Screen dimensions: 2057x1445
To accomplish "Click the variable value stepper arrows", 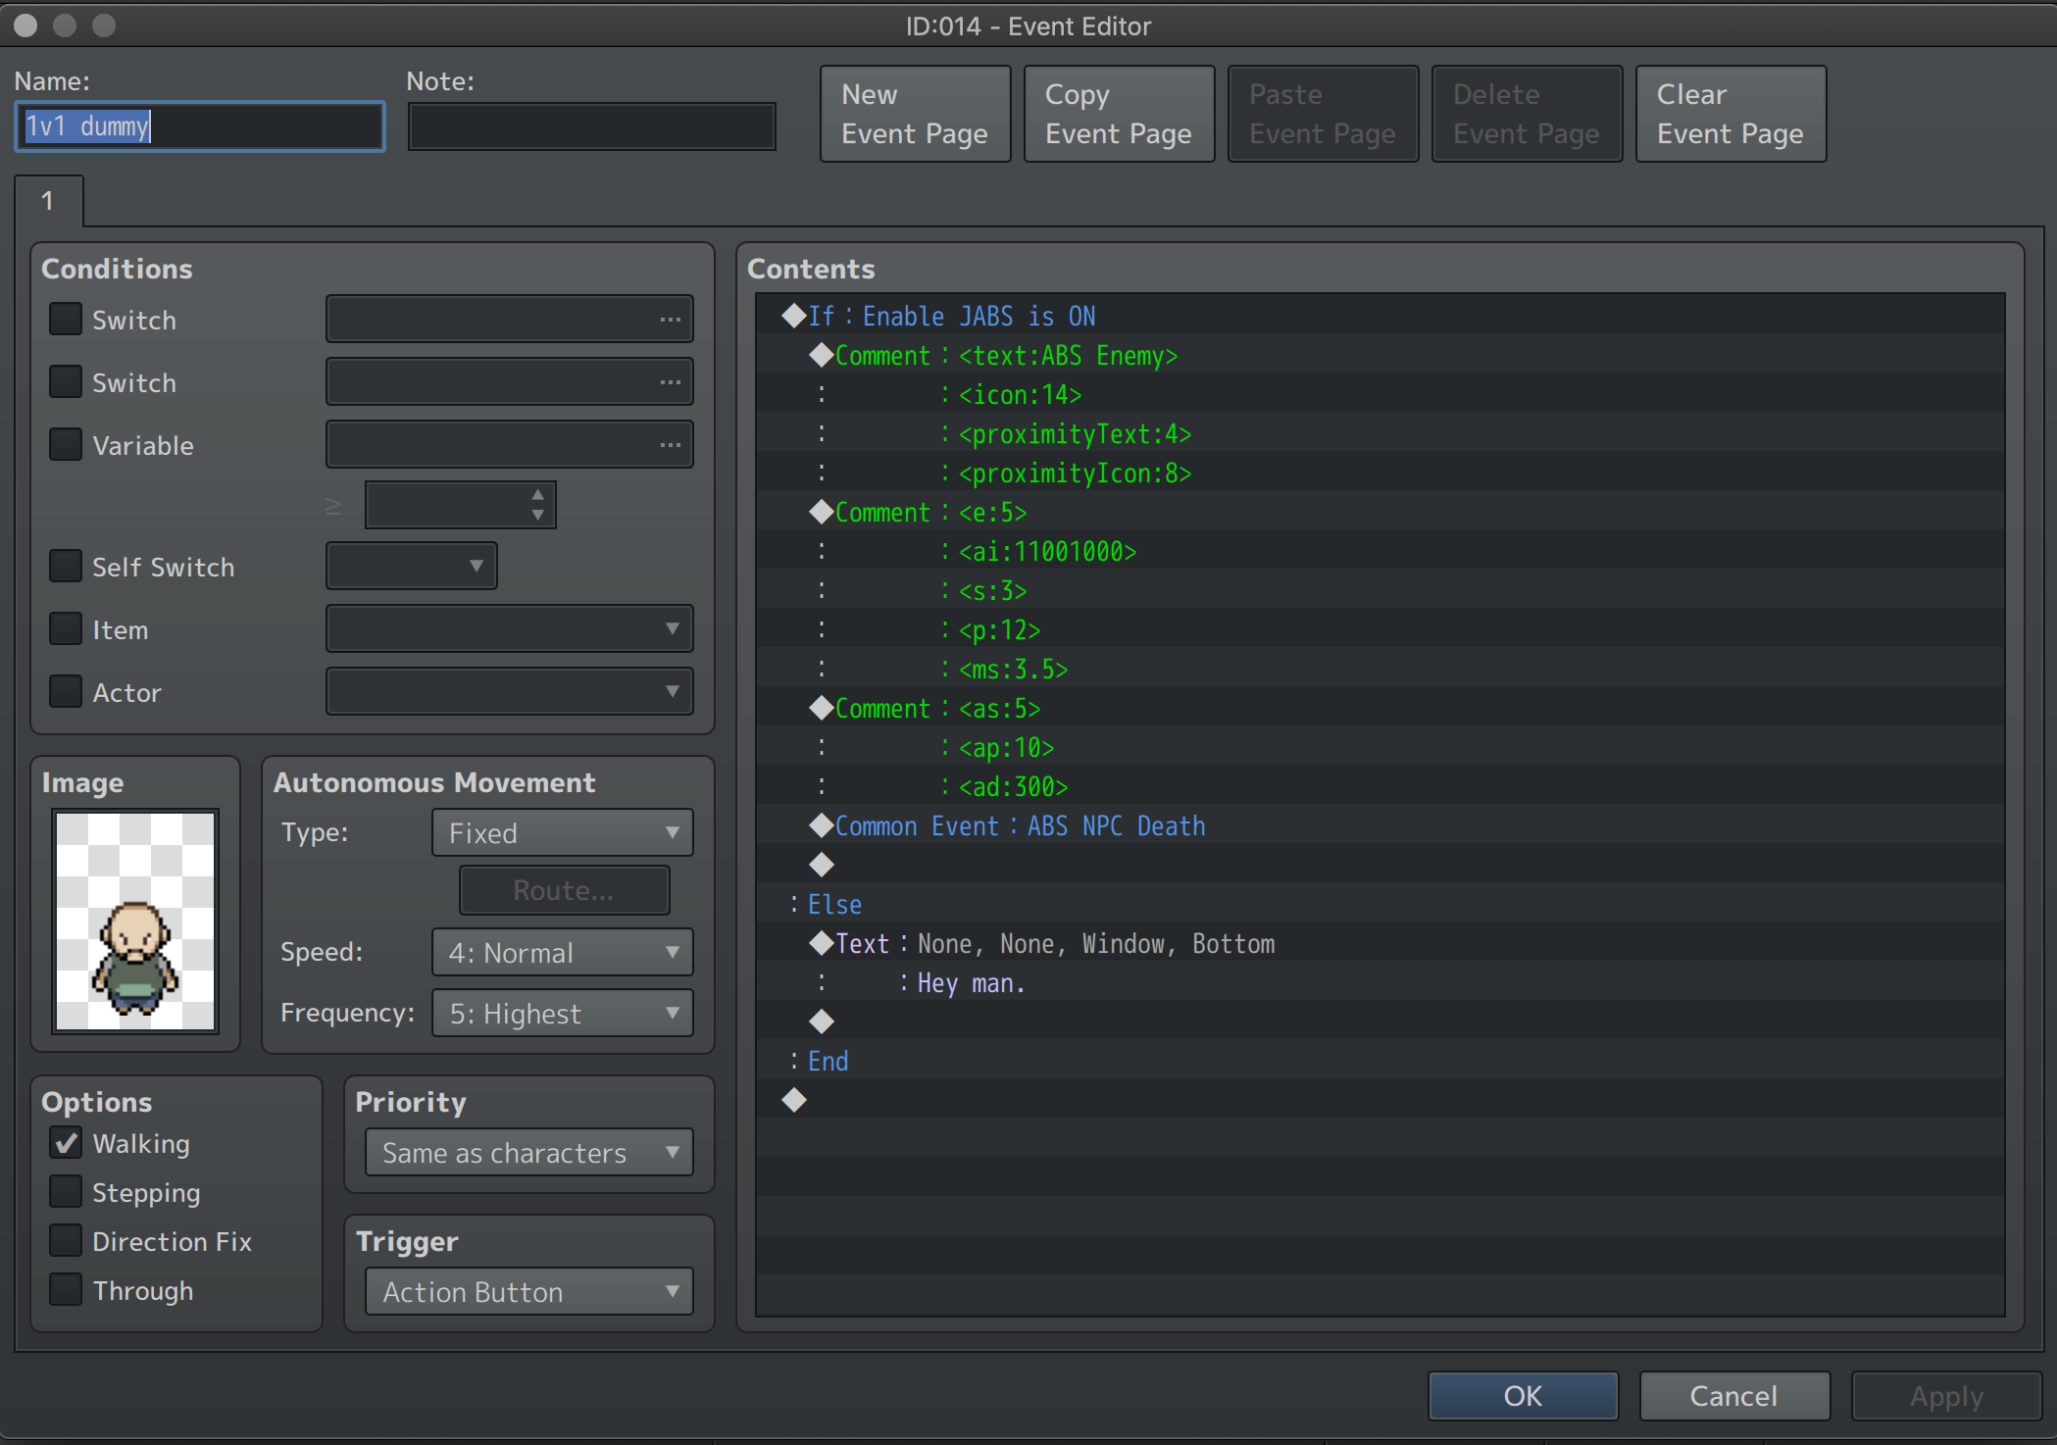I will (537, 505).
